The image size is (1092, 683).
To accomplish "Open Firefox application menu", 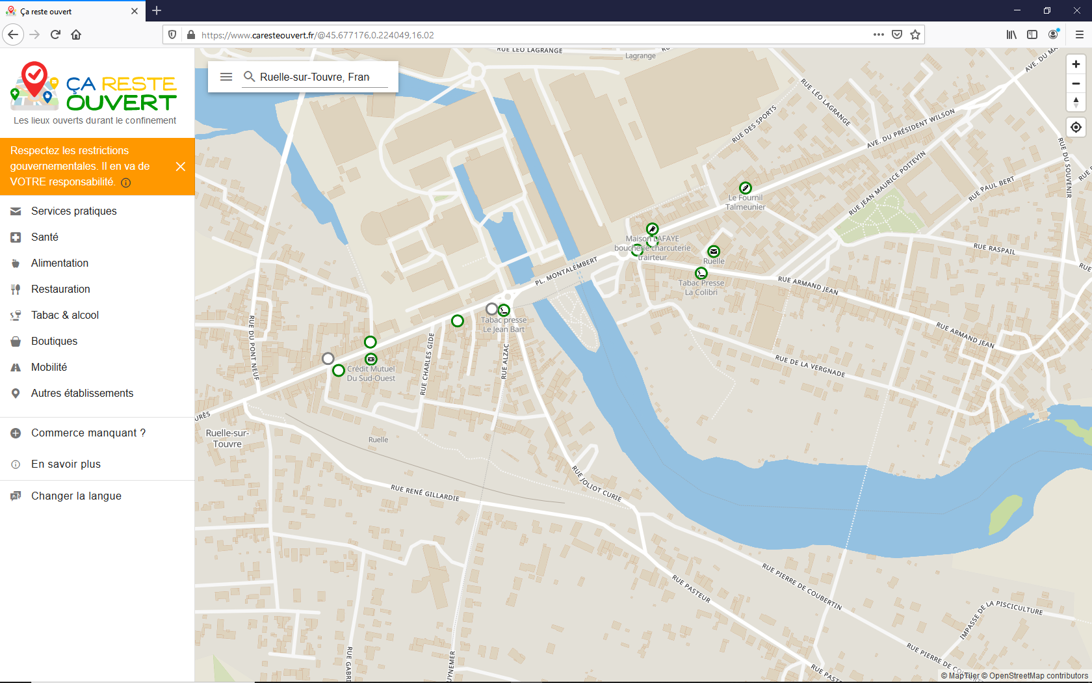I will click(1079, 34).
